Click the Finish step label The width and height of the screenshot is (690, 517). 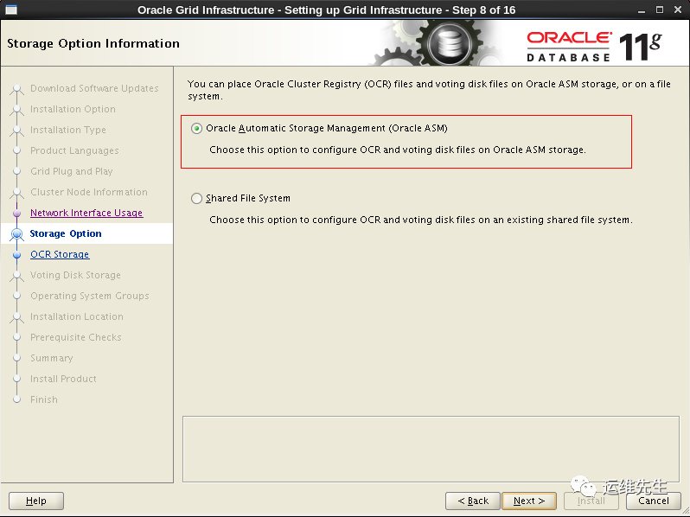tap(44, 399)
